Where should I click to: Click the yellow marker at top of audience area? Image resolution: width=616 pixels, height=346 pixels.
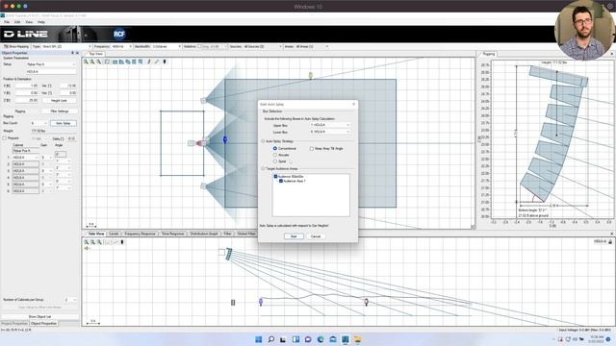[310, 75]
